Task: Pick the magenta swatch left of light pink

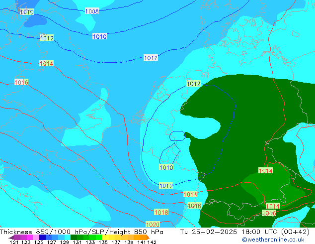Action: [x=29, y=238]
